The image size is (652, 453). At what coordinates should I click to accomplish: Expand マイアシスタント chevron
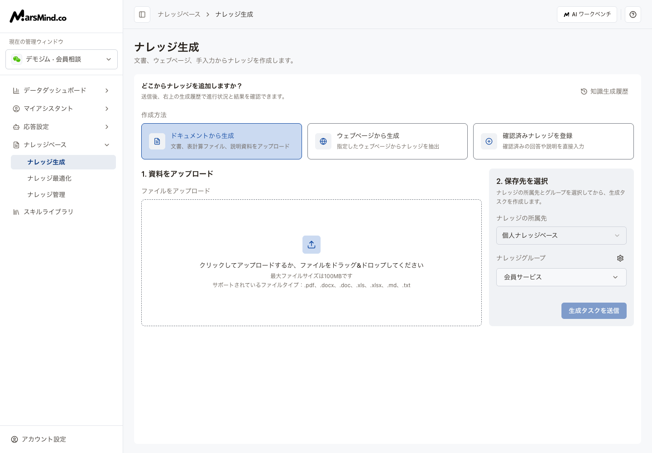tap(107, 109)
